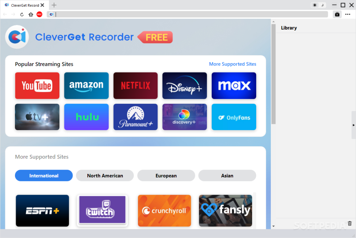Select the CleverGet Record tab
The width and height of the screenshot is (356, 238).
(x=25, y=5)
